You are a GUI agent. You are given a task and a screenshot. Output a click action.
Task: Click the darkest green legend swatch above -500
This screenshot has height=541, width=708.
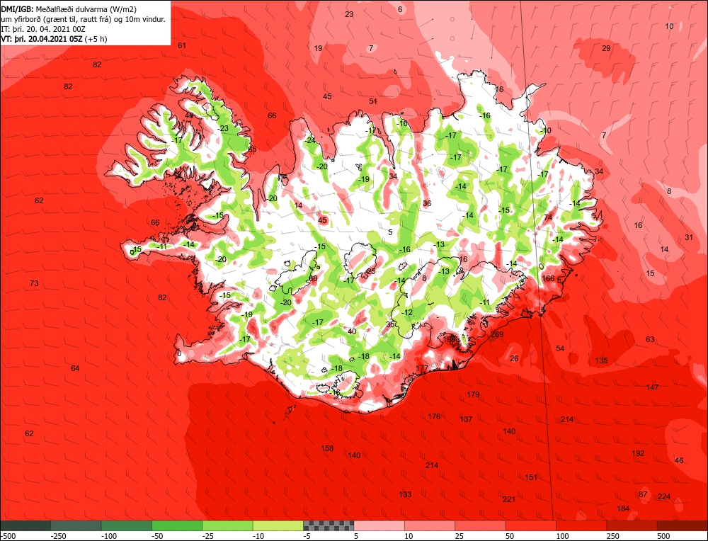click(25, 525)
